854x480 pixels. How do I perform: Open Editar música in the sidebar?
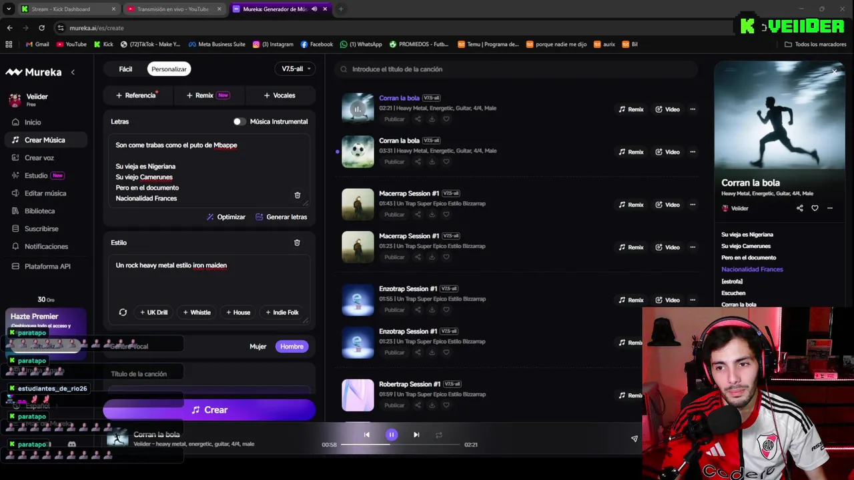point(47,193)
